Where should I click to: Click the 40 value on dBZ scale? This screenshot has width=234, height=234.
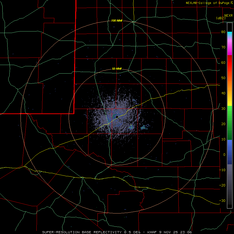[223, 93]
